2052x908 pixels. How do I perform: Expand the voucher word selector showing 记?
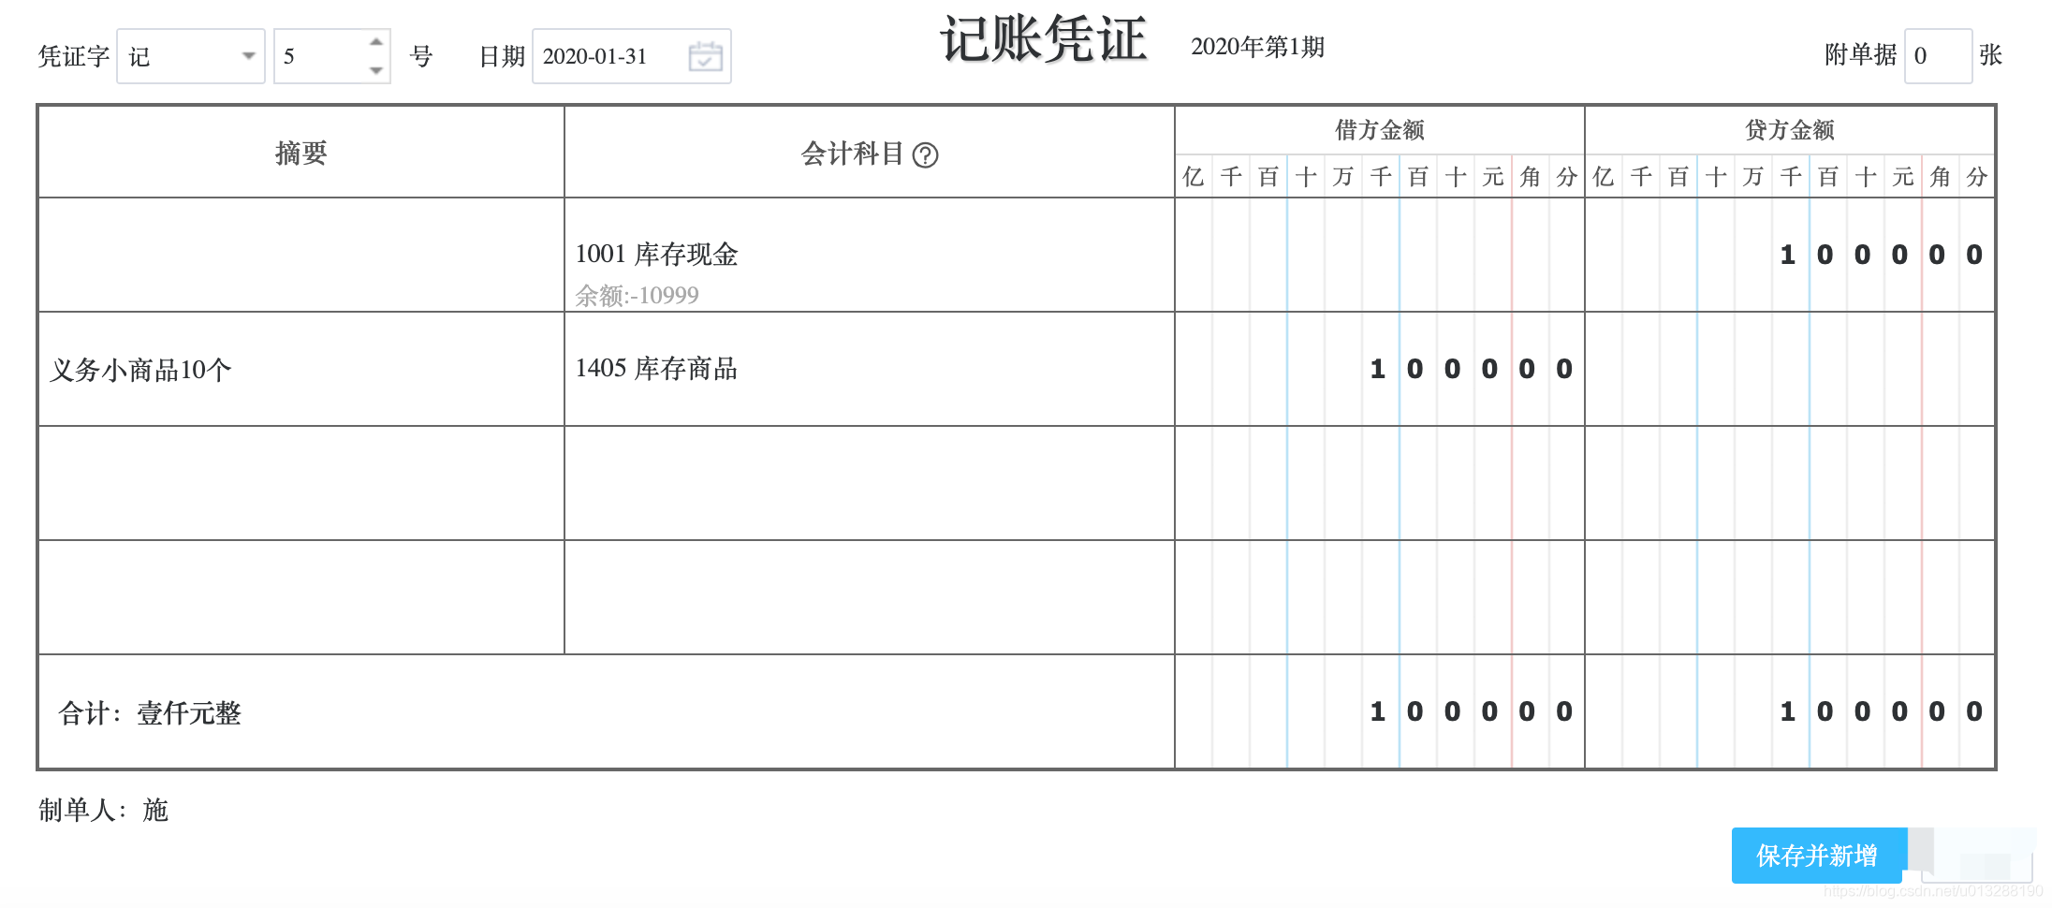(190, 56)
